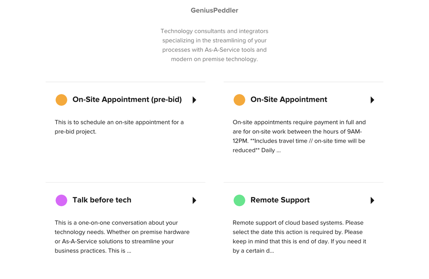
Task: Click the pre-bid project description text
Action: click(x=119, y=126)
